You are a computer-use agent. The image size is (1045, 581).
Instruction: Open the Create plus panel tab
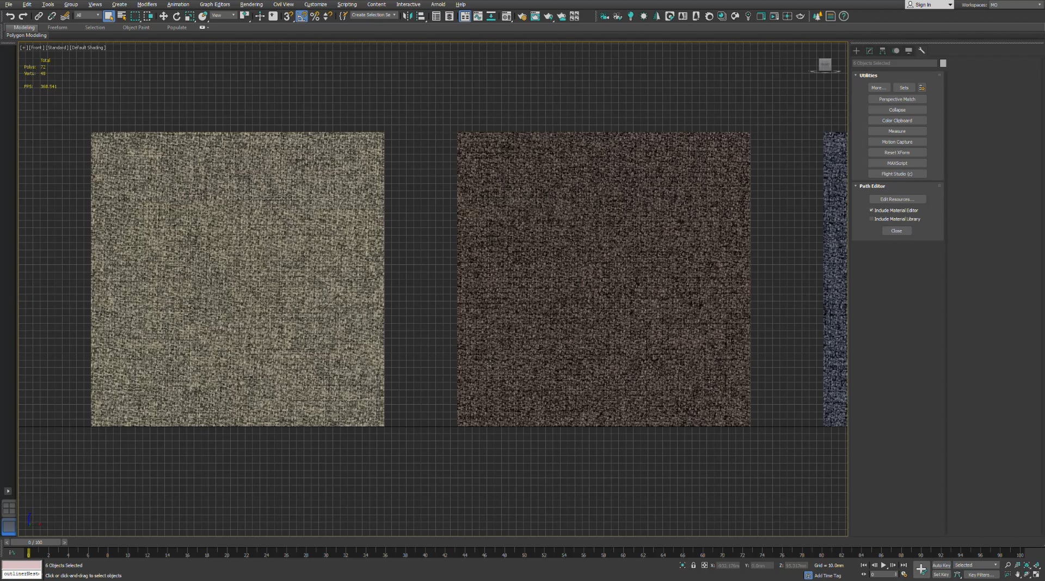pyautogui.click(x=856, y=51)
